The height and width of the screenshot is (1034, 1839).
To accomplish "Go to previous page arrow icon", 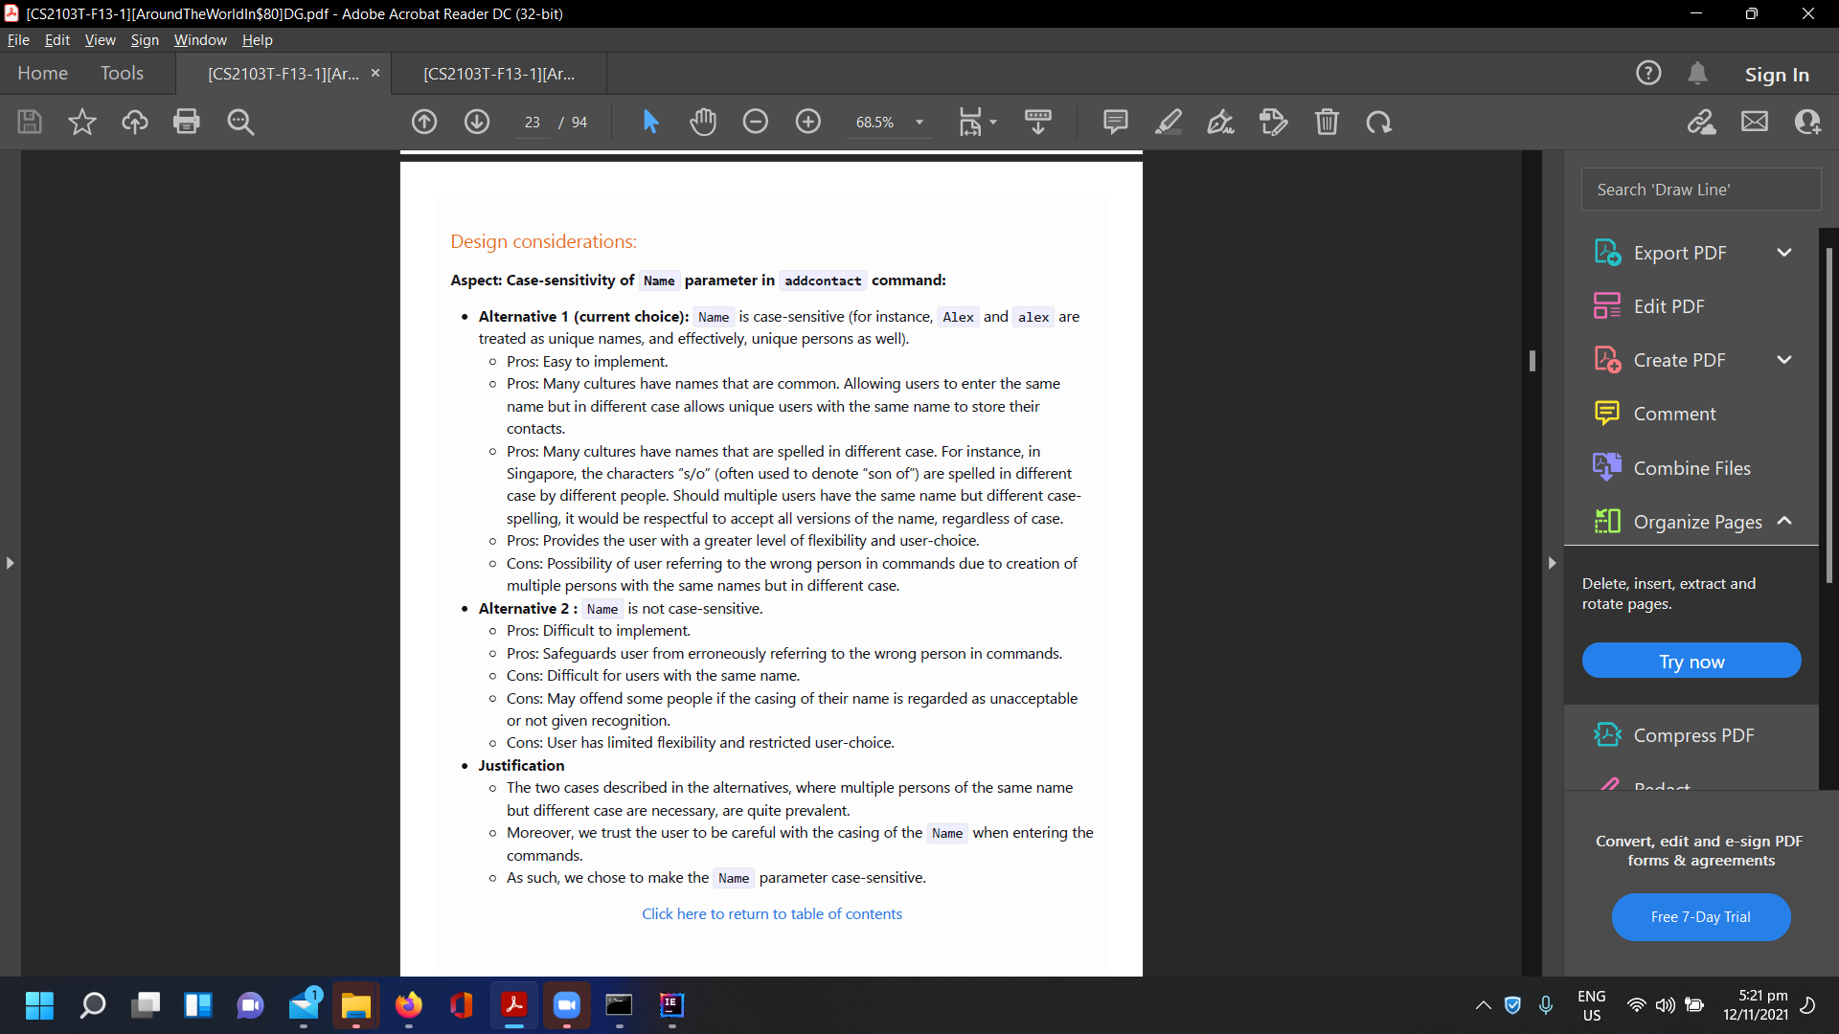I will click(424, 122).
